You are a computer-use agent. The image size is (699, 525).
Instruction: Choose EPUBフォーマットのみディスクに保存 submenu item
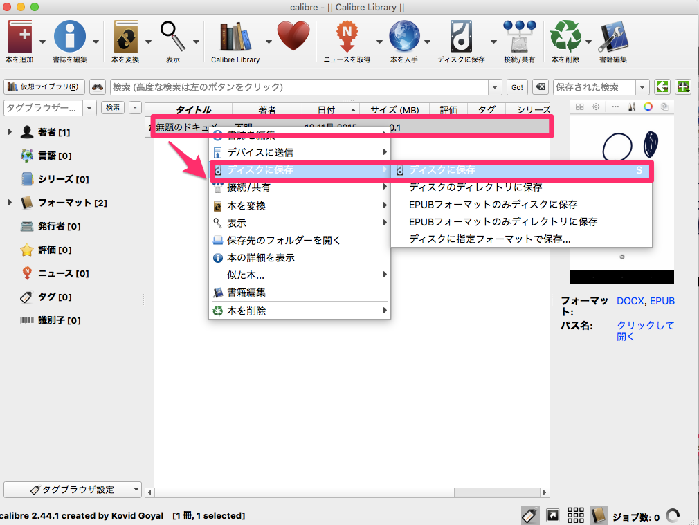point(521,205)
